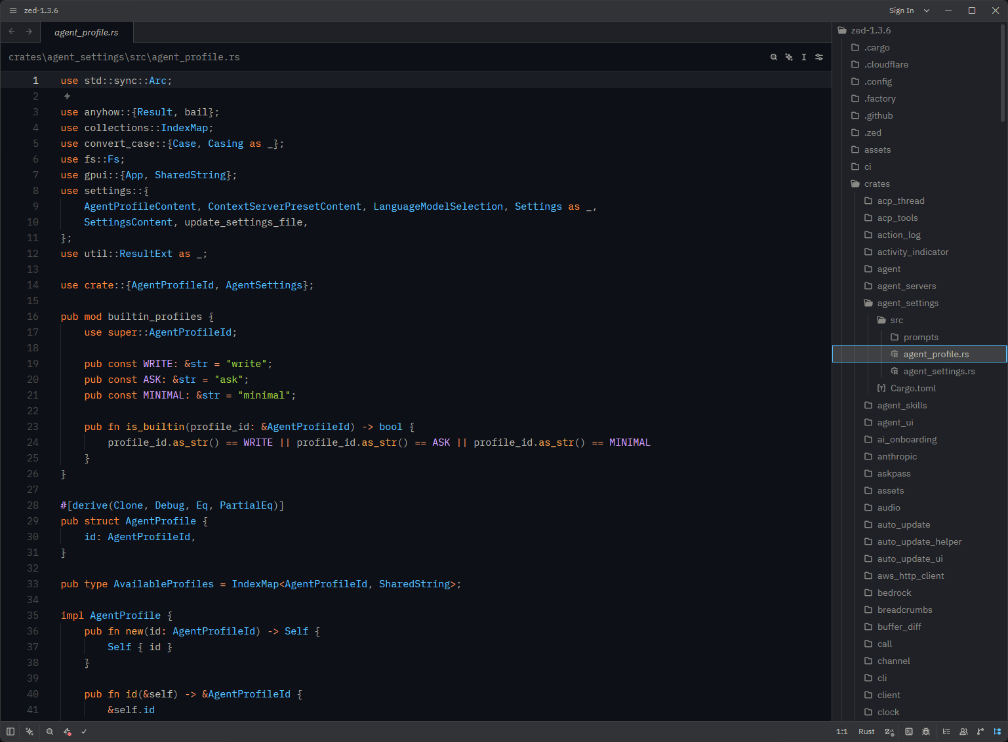Toggle the terminal panel
The width and height of the screenshot is (1008, 742).
tap(909, 732)
